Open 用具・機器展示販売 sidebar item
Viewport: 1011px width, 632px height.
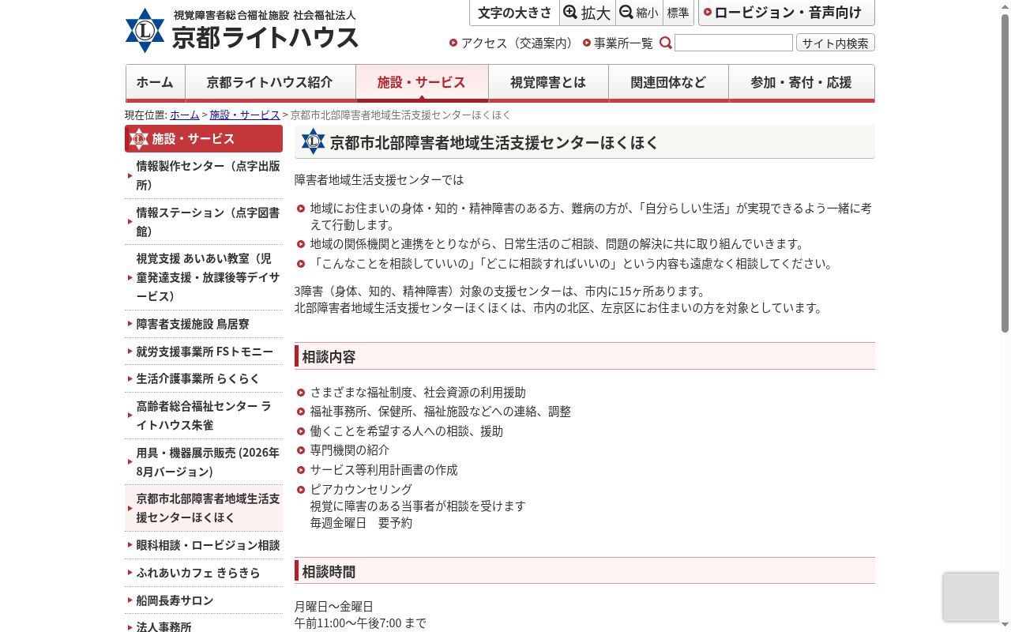pyautogui.click(x=204, y=462)
